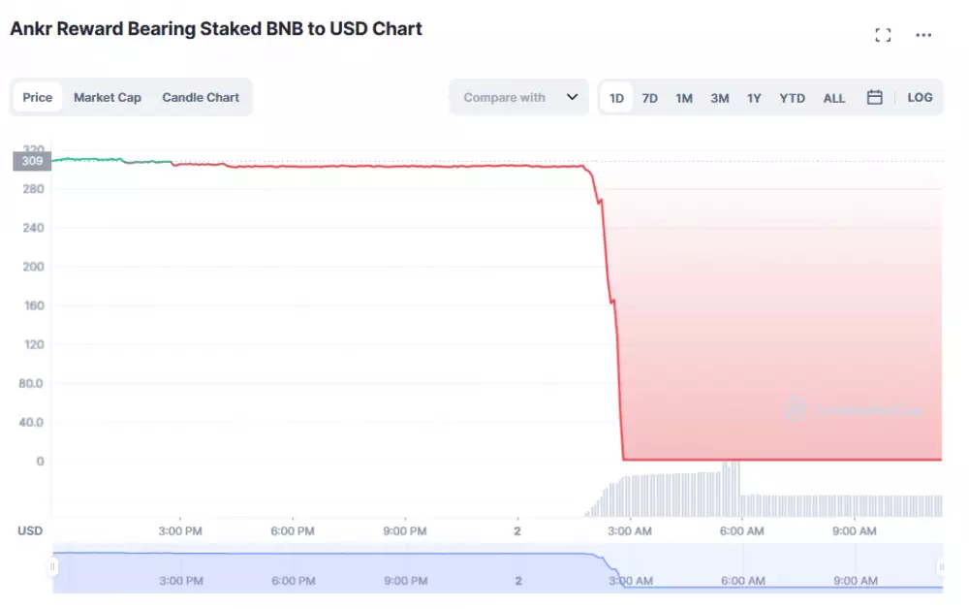Screen dimensions: 969x609
Task: Click the 3:00 AM label on the timeline
Action: pyautogui.click(x=628, y=531)
